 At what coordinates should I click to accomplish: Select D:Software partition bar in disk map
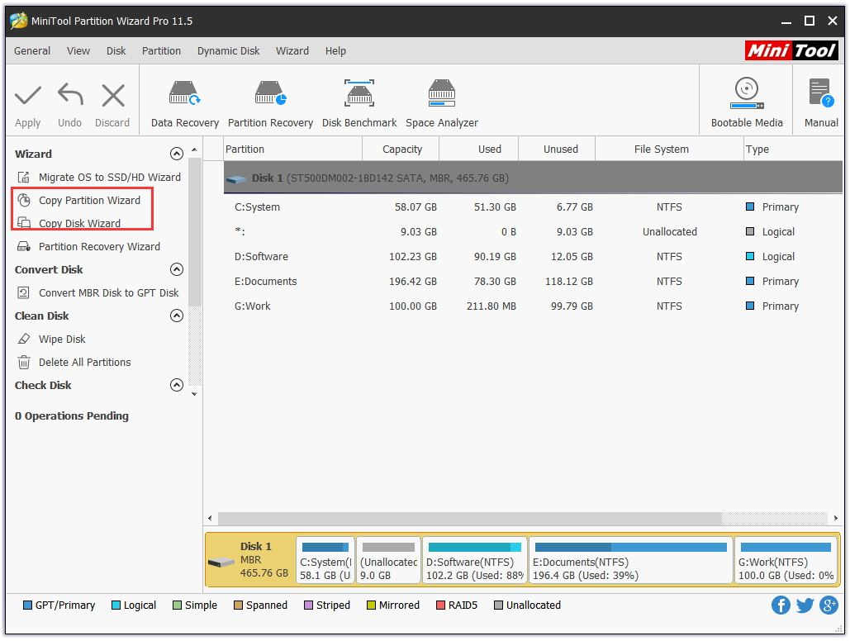pos(474,560)
